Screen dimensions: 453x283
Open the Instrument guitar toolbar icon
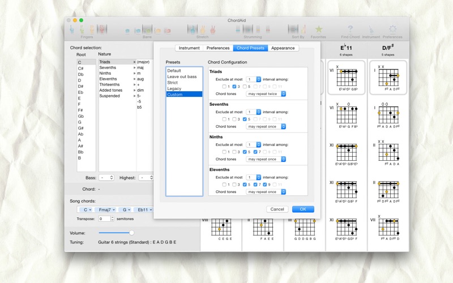tap(371, 29)
